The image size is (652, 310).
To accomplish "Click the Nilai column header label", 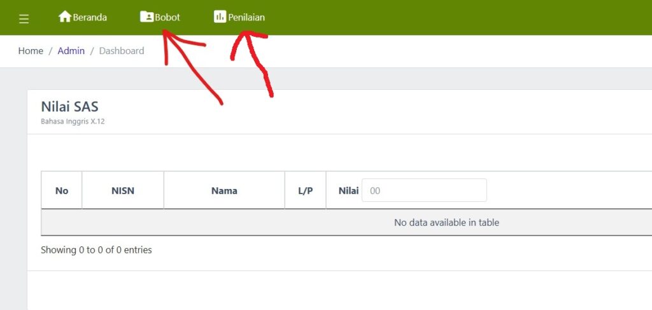I will [348, 190].
